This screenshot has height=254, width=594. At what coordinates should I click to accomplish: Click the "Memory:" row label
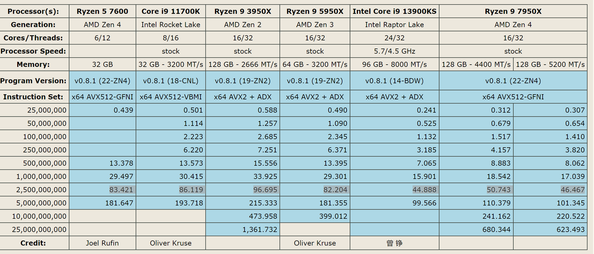click(33, 64)
